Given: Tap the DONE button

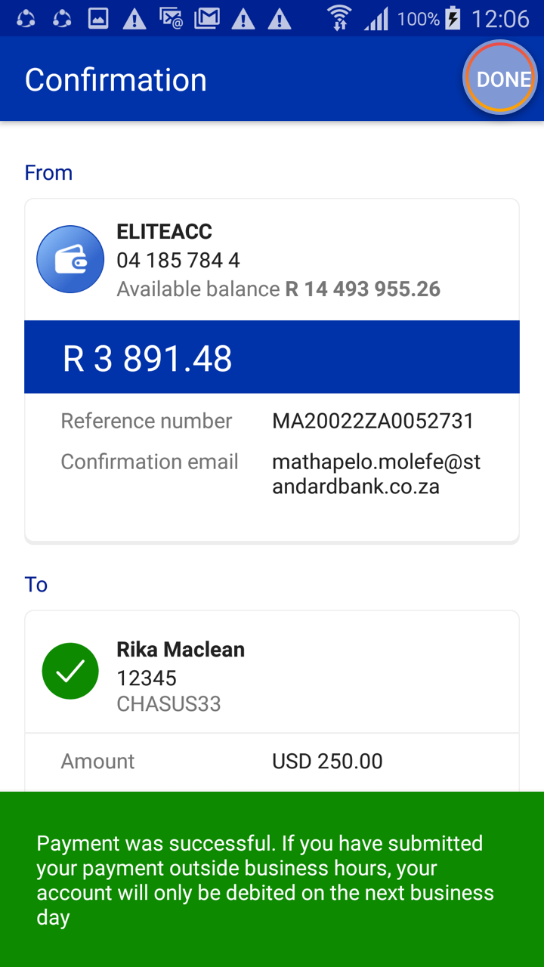Looking at the screenshot, I should tap(500, 79).
